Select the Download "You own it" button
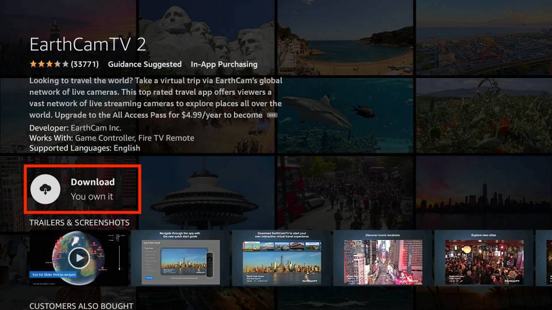Viewport: 552px width, 310px height. click(x=83, y=189)
